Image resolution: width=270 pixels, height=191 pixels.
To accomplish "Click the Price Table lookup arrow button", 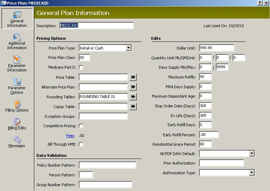I will click(133, 77).
